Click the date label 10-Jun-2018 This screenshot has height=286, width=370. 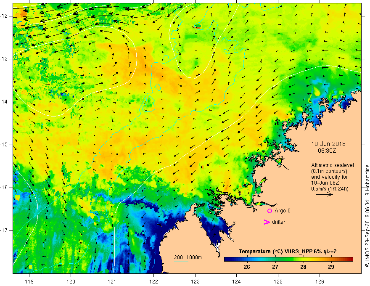[328, 144]
